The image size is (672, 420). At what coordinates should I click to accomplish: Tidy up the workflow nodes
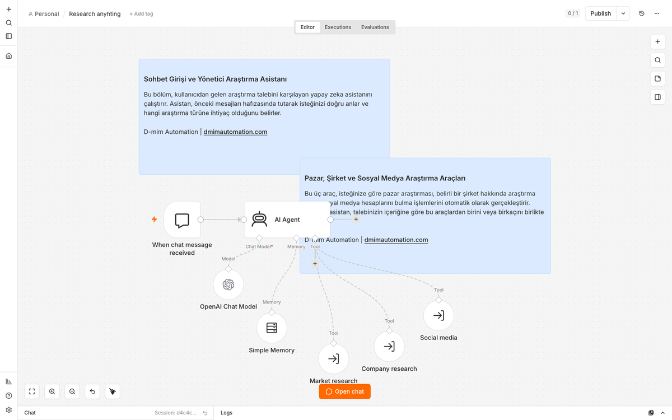point(113,391)
